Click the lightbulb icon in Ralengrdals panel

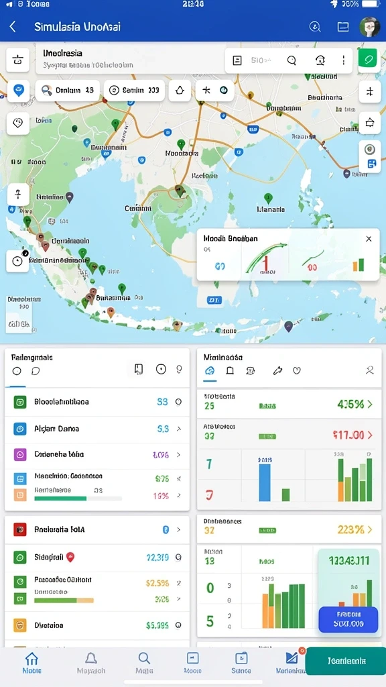pos(179,370)
